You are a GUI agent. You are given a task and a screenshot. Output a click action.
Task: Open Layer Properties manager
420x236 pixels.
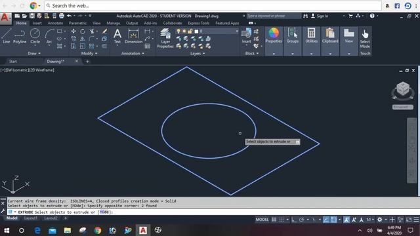click(165, 39)
